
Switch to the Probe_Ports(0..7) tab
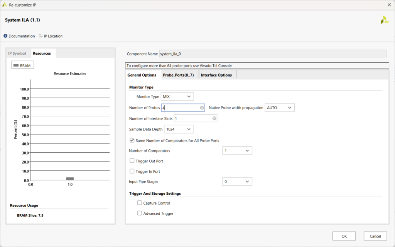pyautogui.click(x=178, y=75)
